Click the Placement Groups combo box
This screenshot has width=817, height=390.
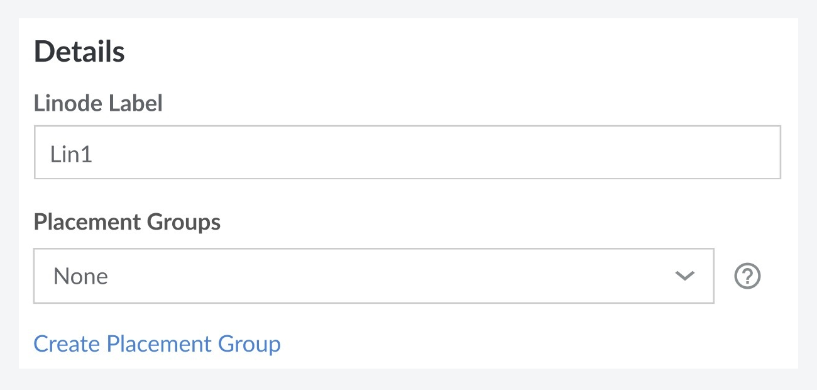tap(374, 276)
